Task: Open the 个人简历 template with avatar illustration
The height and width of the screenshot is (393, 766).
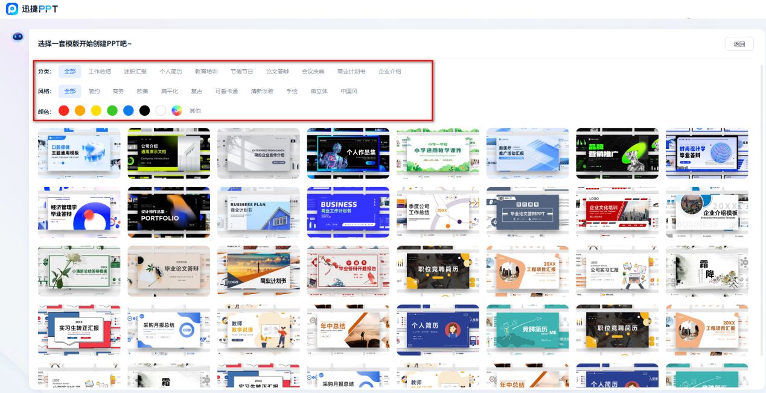Action: pyautogui.click(x=438, y=330)
